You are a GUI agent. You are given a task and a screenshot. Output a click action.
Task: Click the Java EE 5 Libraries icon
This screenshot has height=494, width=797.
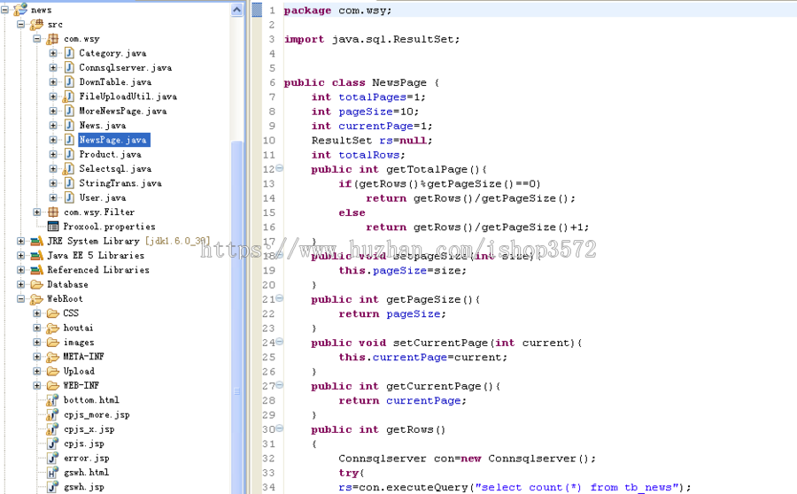pyautogui.click(x=36, y=255)
